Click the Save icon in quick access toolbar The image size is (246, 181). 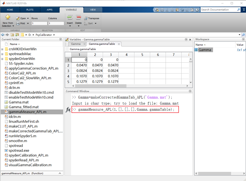pyautogui.click(x=162, y=10)
